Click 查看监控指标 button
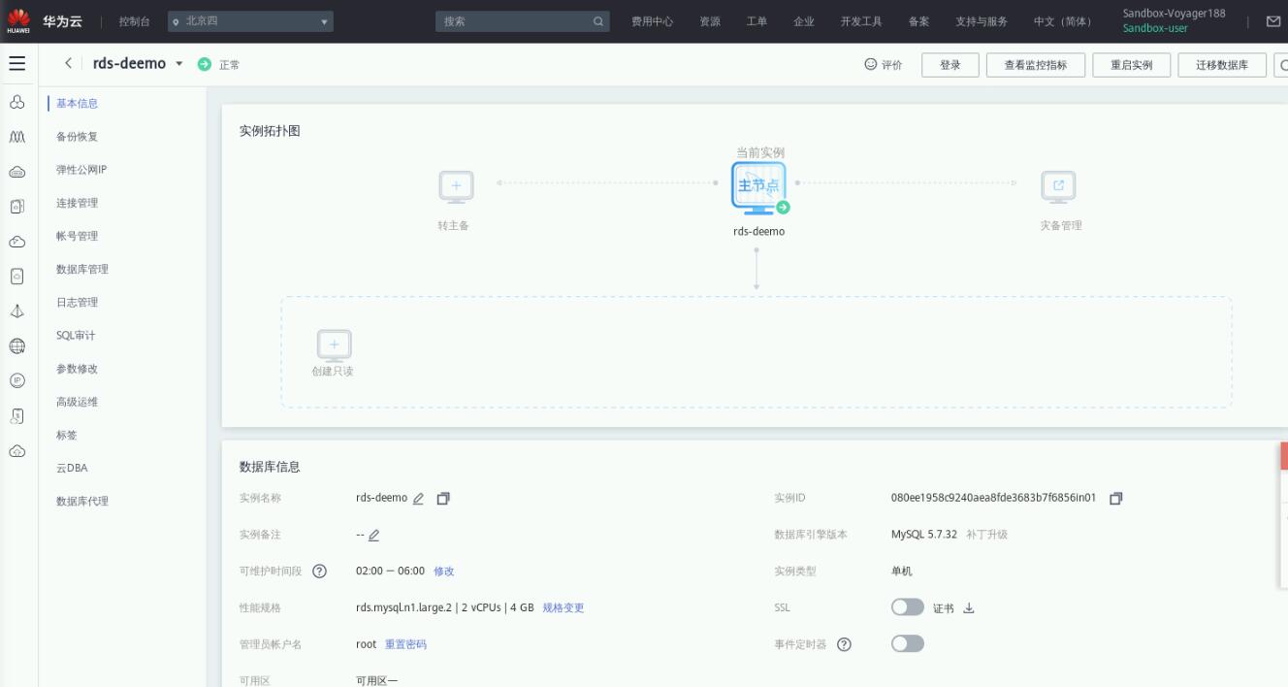This screenshot has width=1288, height=687. [x=1035, y=65]
